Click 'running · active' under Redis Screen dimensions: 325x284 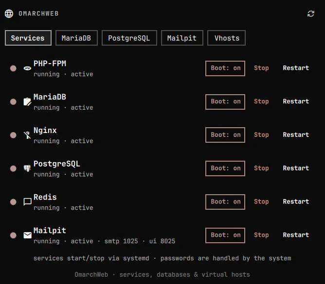63,208
